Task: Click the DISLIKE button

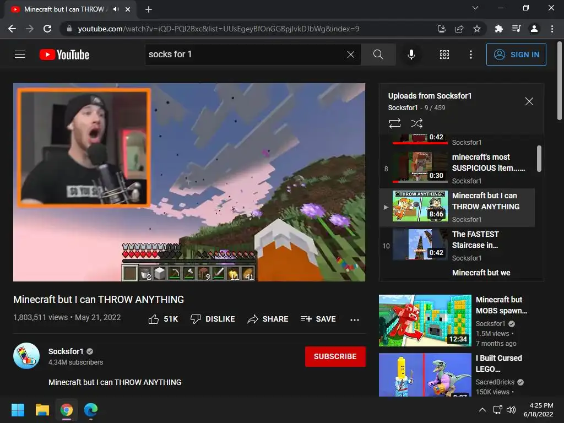Action: tap(213, 319)
